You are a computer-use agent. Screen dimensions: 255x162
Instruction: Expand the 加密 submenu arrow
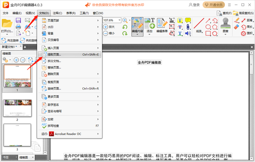pos(98,119)
